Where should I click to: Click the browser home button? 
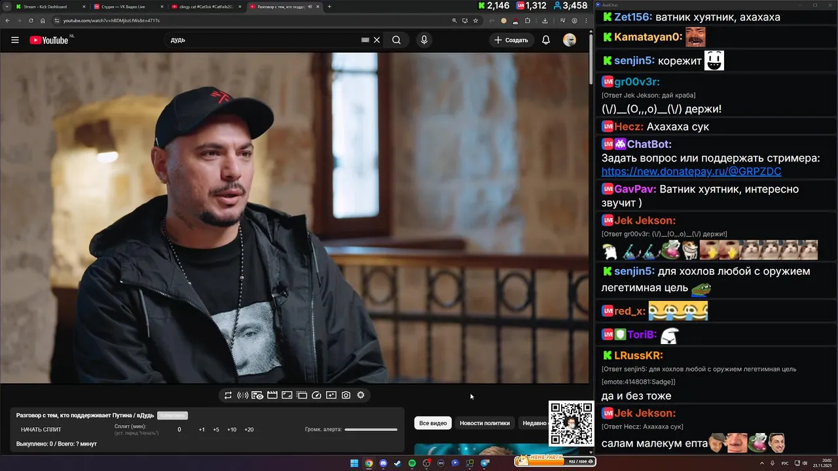(x=43, y=20)
